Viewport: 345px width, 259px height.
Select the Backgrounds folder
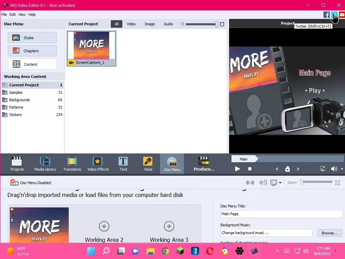(x=32, y=100)
